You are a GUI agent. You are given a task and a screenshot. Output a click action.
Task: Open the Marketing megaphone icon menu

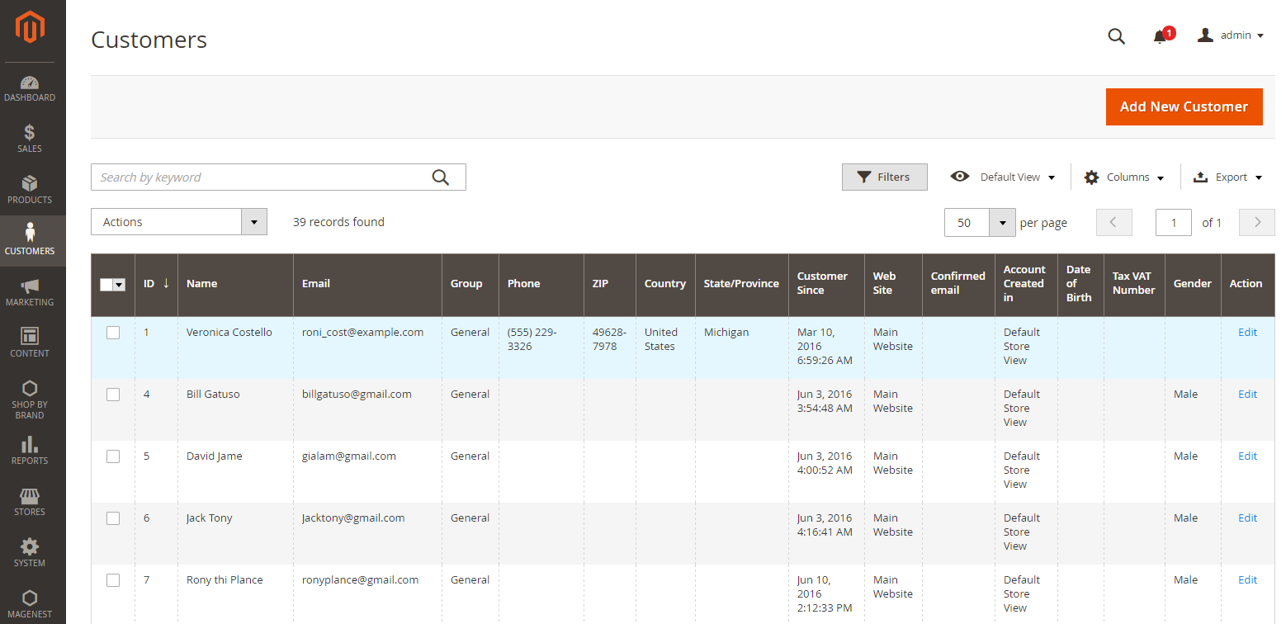pos(30,292)
